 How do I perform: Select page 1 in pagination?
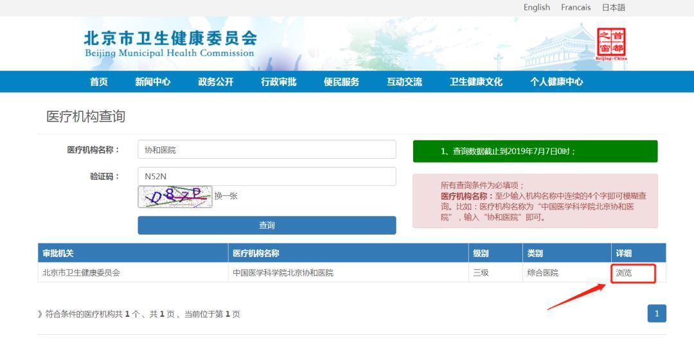pos(657,314)
